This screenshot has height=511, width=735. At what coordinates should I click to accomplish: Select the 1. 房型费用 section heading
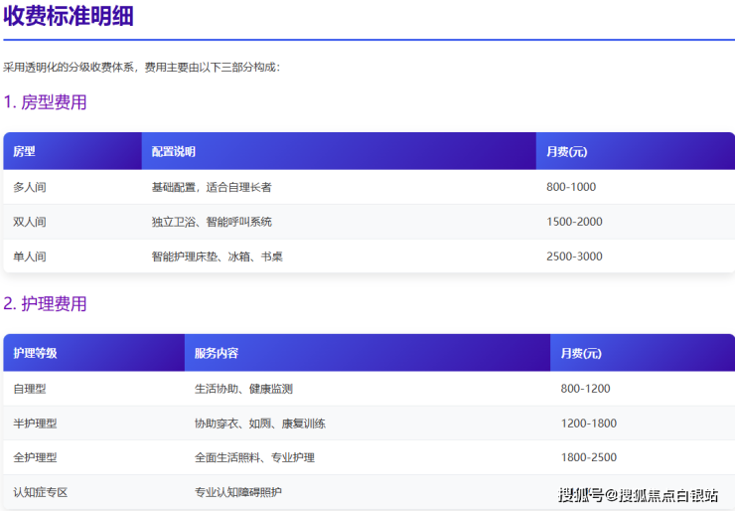click(45, 101)
